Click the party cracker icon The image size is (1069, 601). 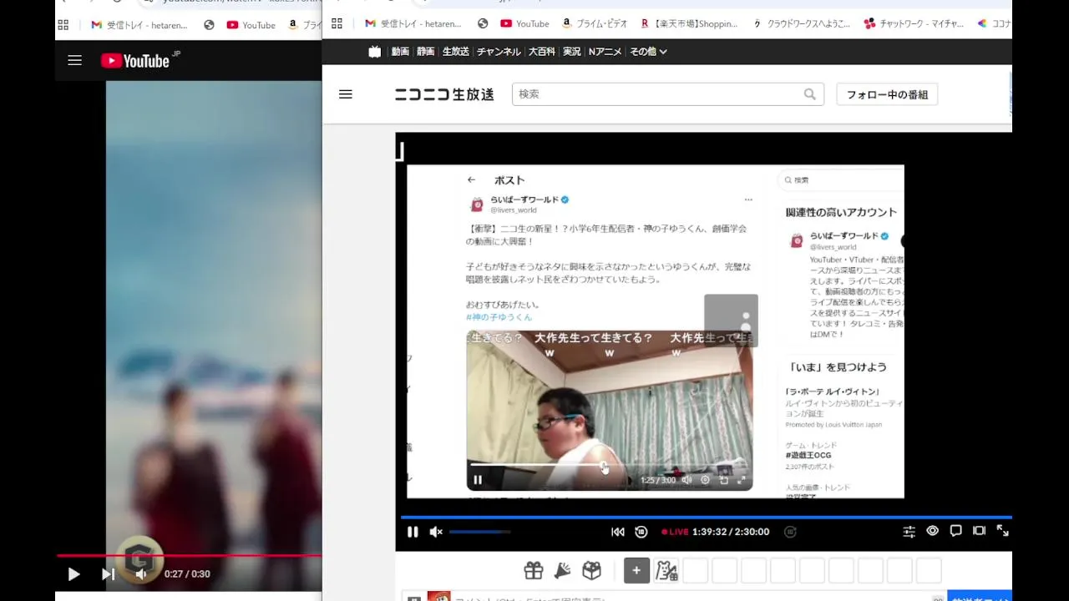coord(563,571)
